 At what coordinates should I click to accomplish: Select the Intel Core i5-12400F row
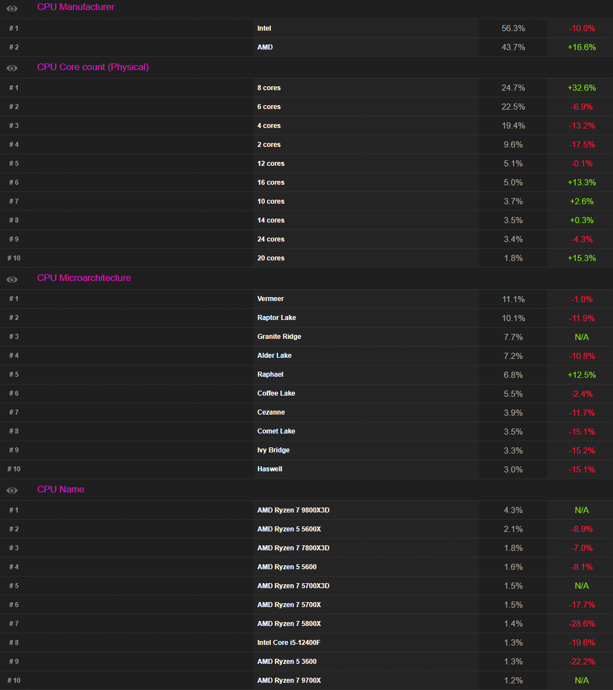289,643
